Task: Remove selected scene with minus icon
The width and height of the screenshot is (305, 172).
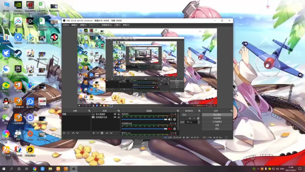Action: pyautogui.click(x=68, y=133)
